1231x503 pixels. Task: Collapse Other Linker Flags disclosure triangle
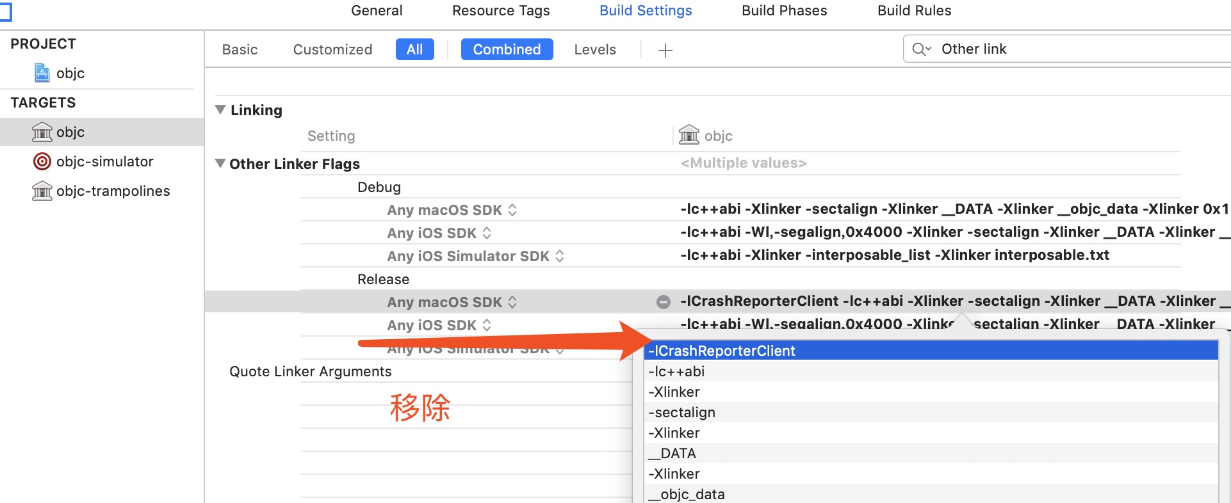(220, 163)
